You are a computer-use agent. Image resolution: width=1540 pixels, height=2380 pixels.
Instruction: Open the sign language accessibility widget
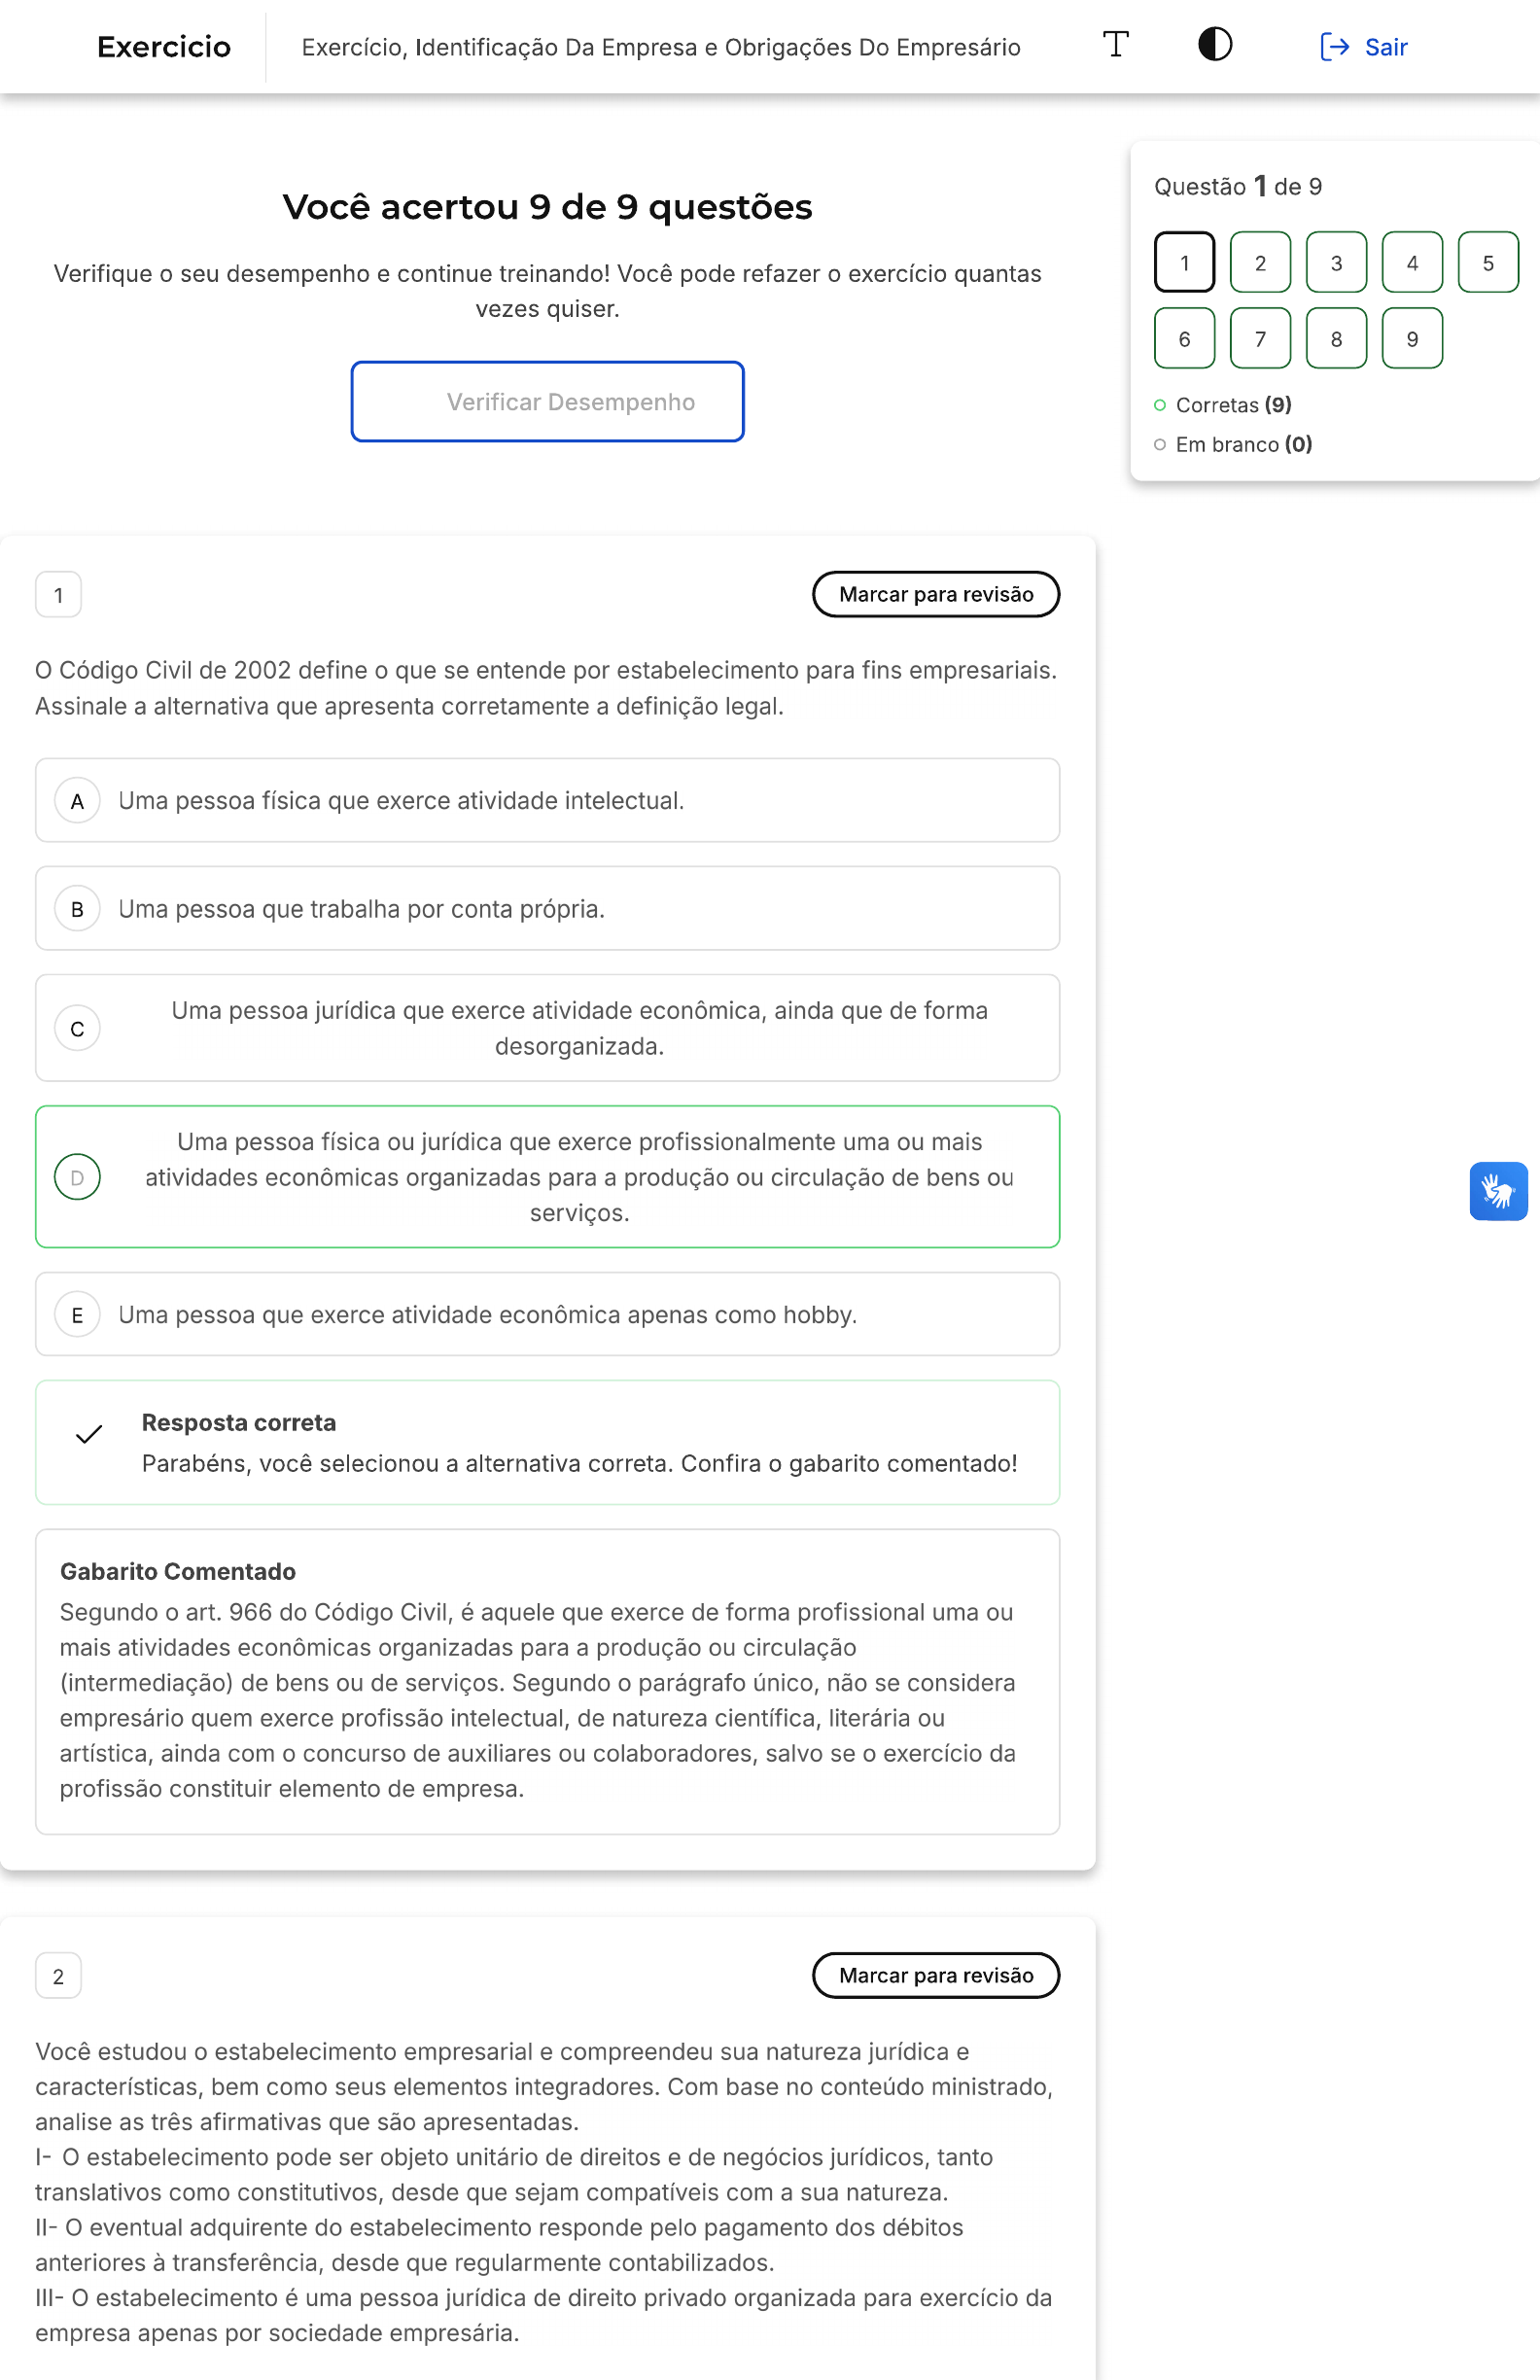click(x=1498, y=1191)
